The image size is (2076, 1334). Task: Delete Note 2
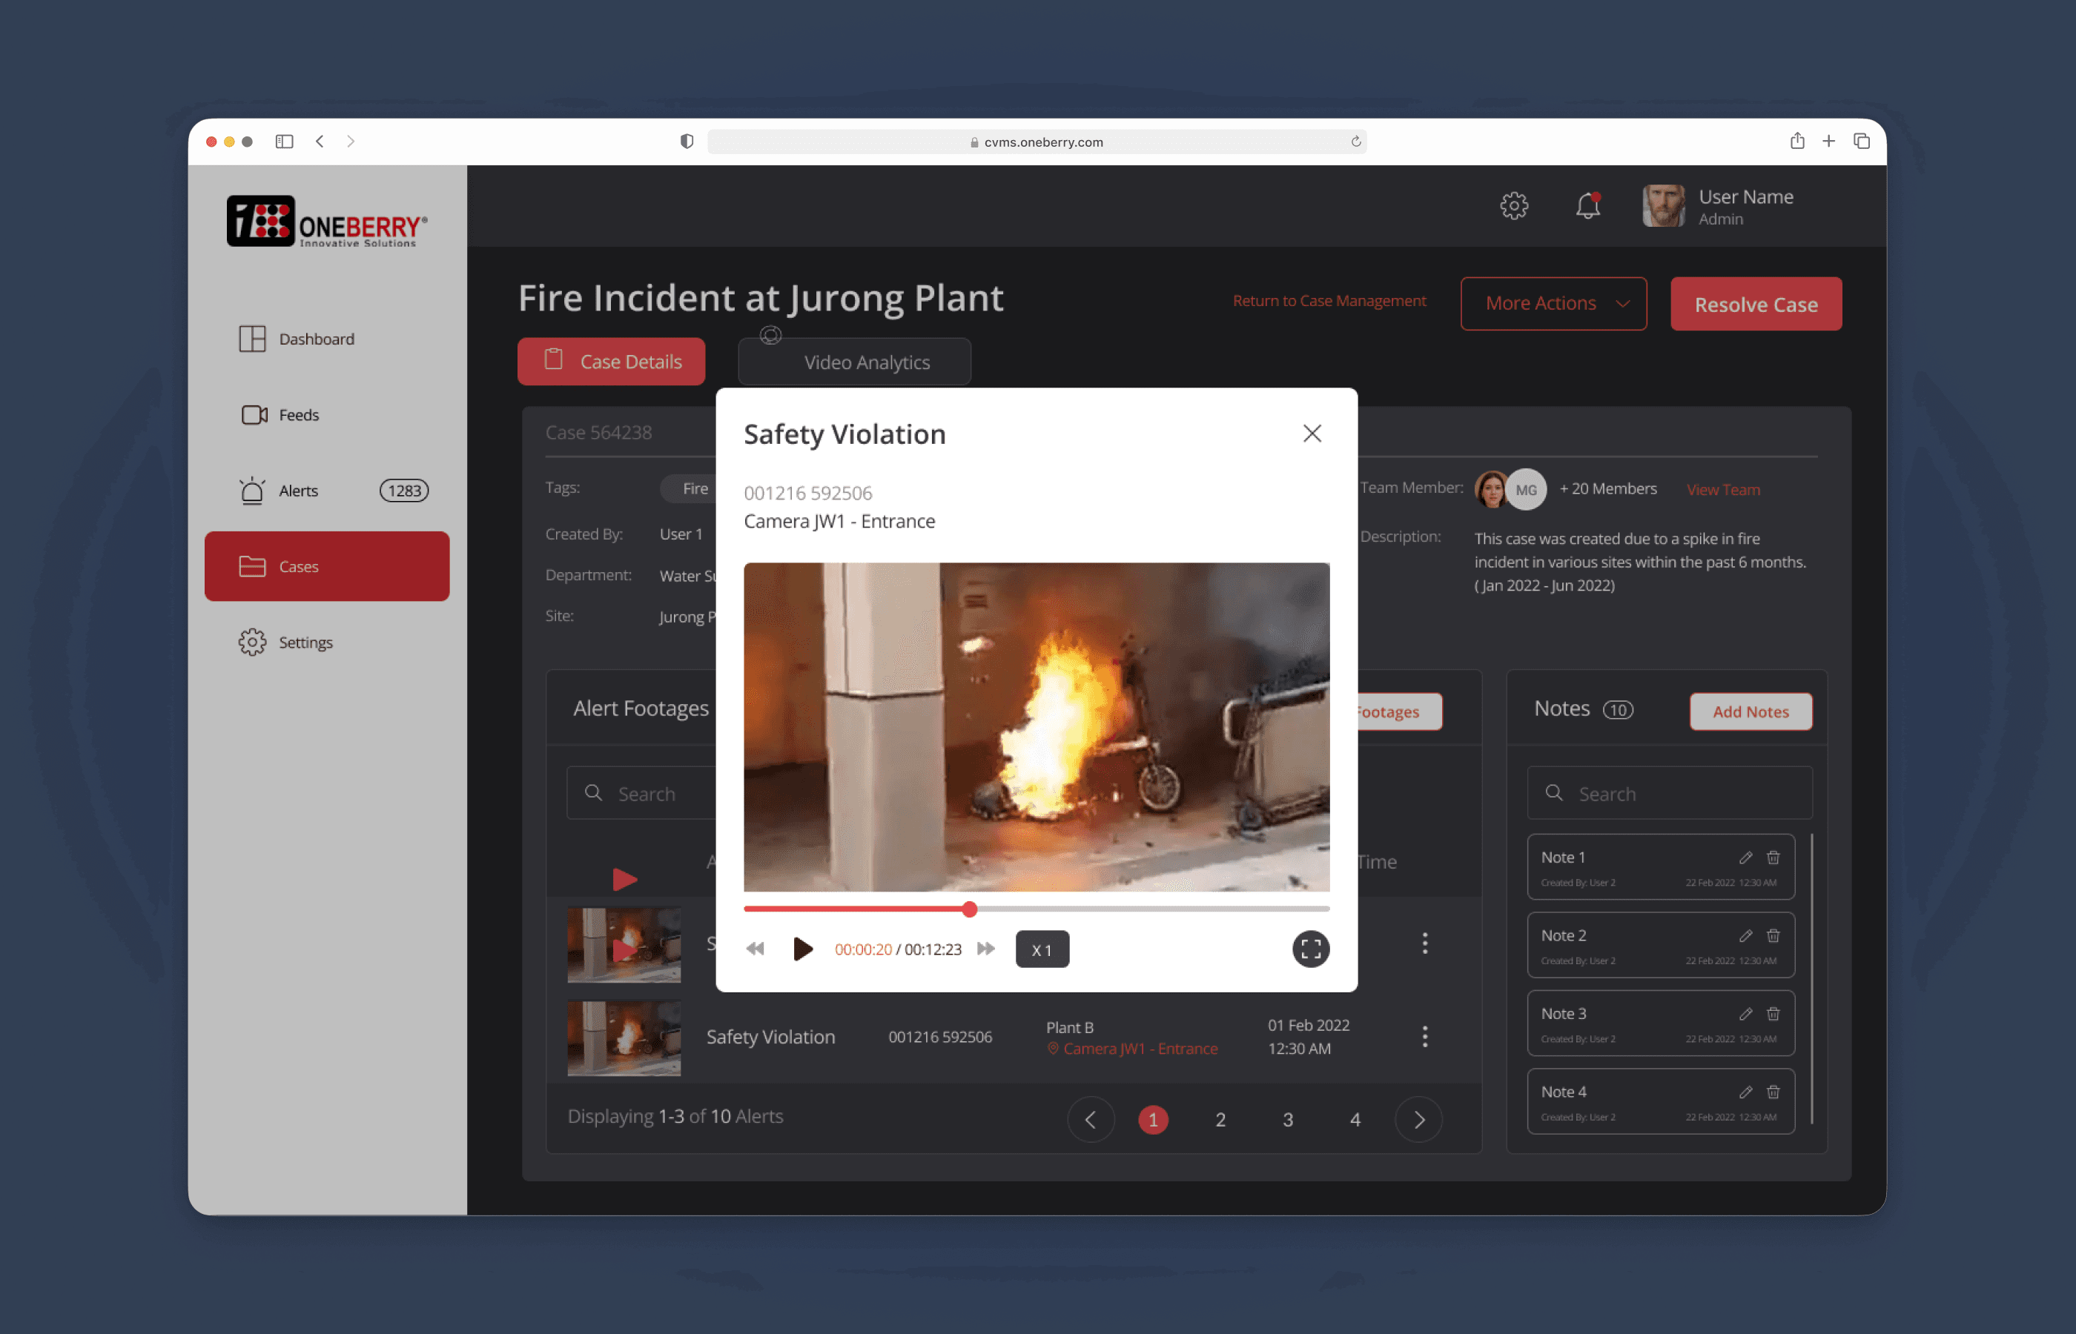point(1773,935)
